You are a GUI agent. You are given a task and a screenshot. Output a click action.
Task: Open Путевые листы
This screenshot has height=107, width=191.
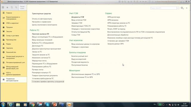[x=38, y=70]
